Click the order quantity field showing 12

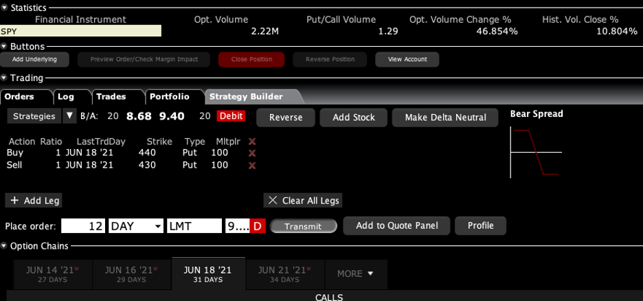pos(83,226)
